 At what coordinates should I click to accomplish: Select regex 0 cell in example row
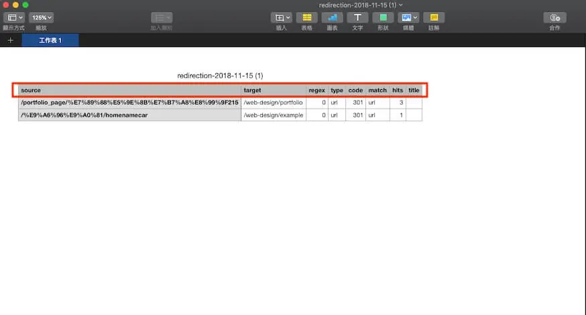[x=317, y=115]
